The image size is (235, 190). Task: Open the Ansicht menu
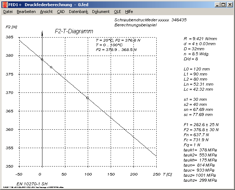click(46, 12)
